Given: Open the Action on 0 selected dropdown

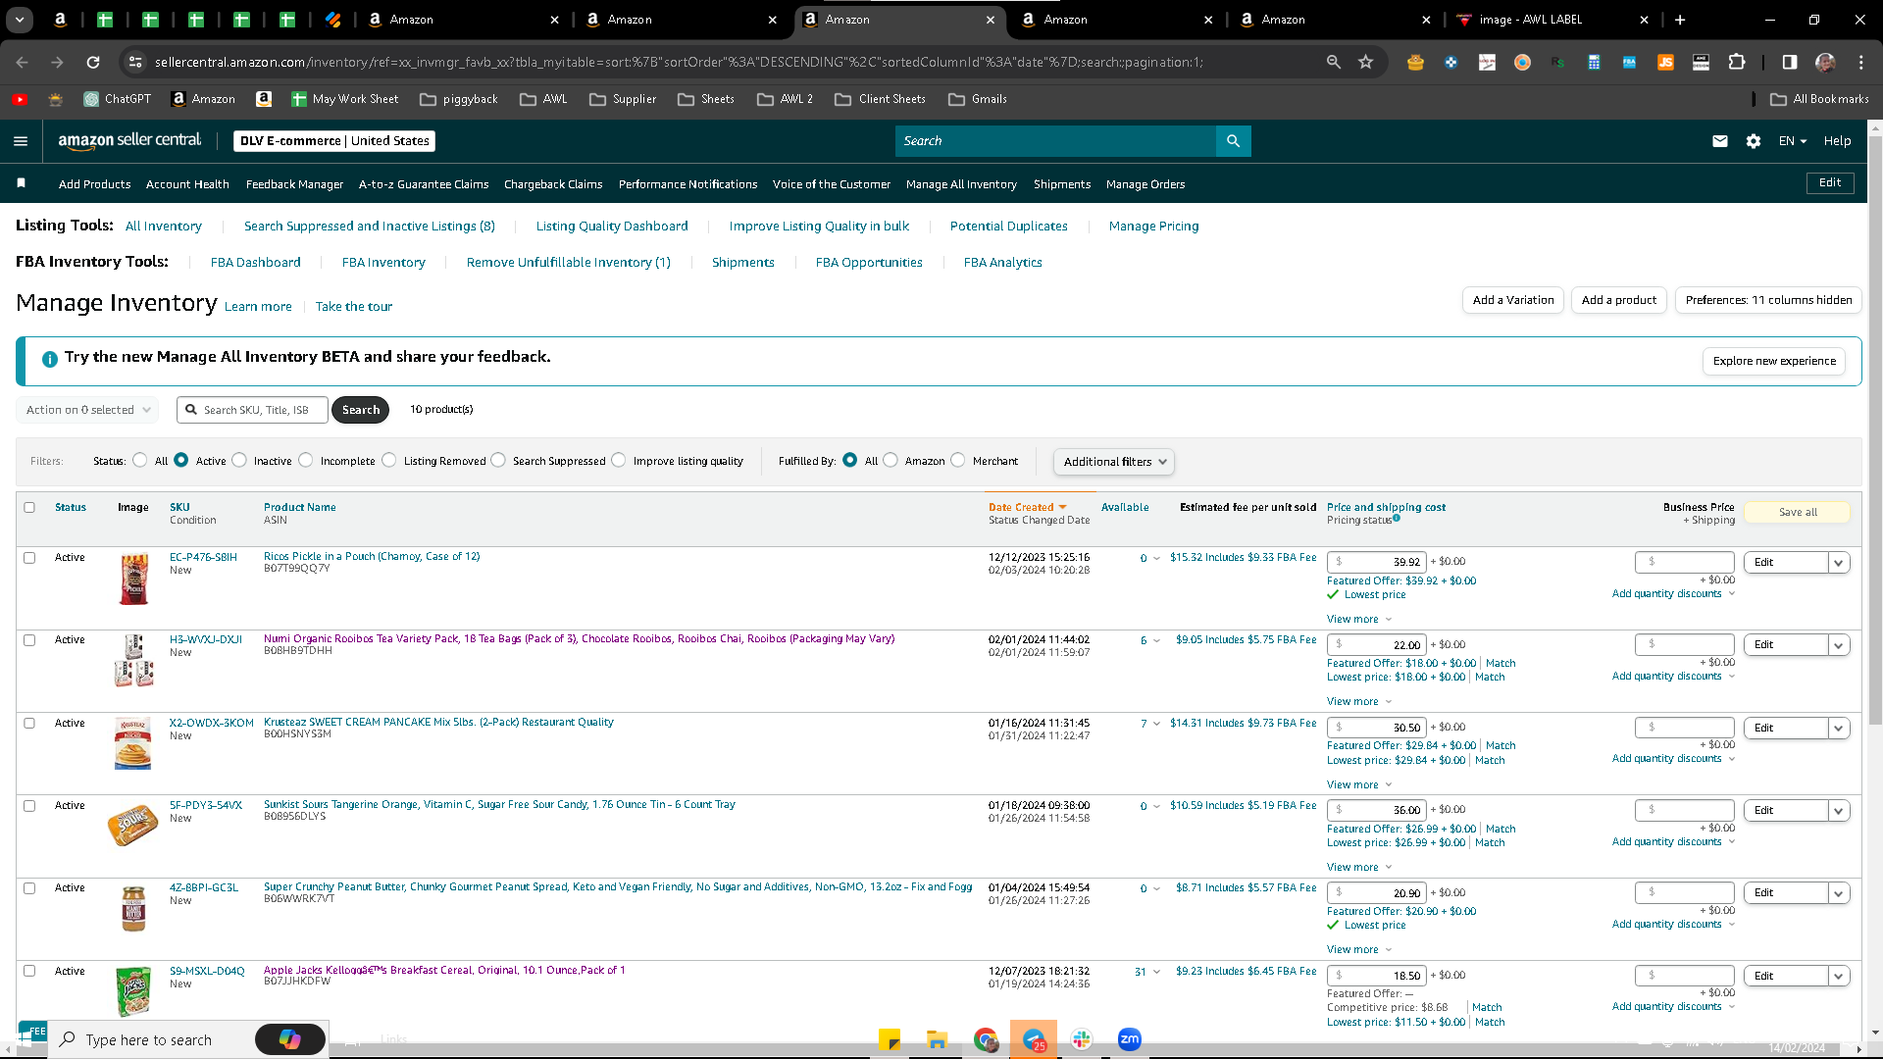Looking at the screenshot, I should 88,410.
